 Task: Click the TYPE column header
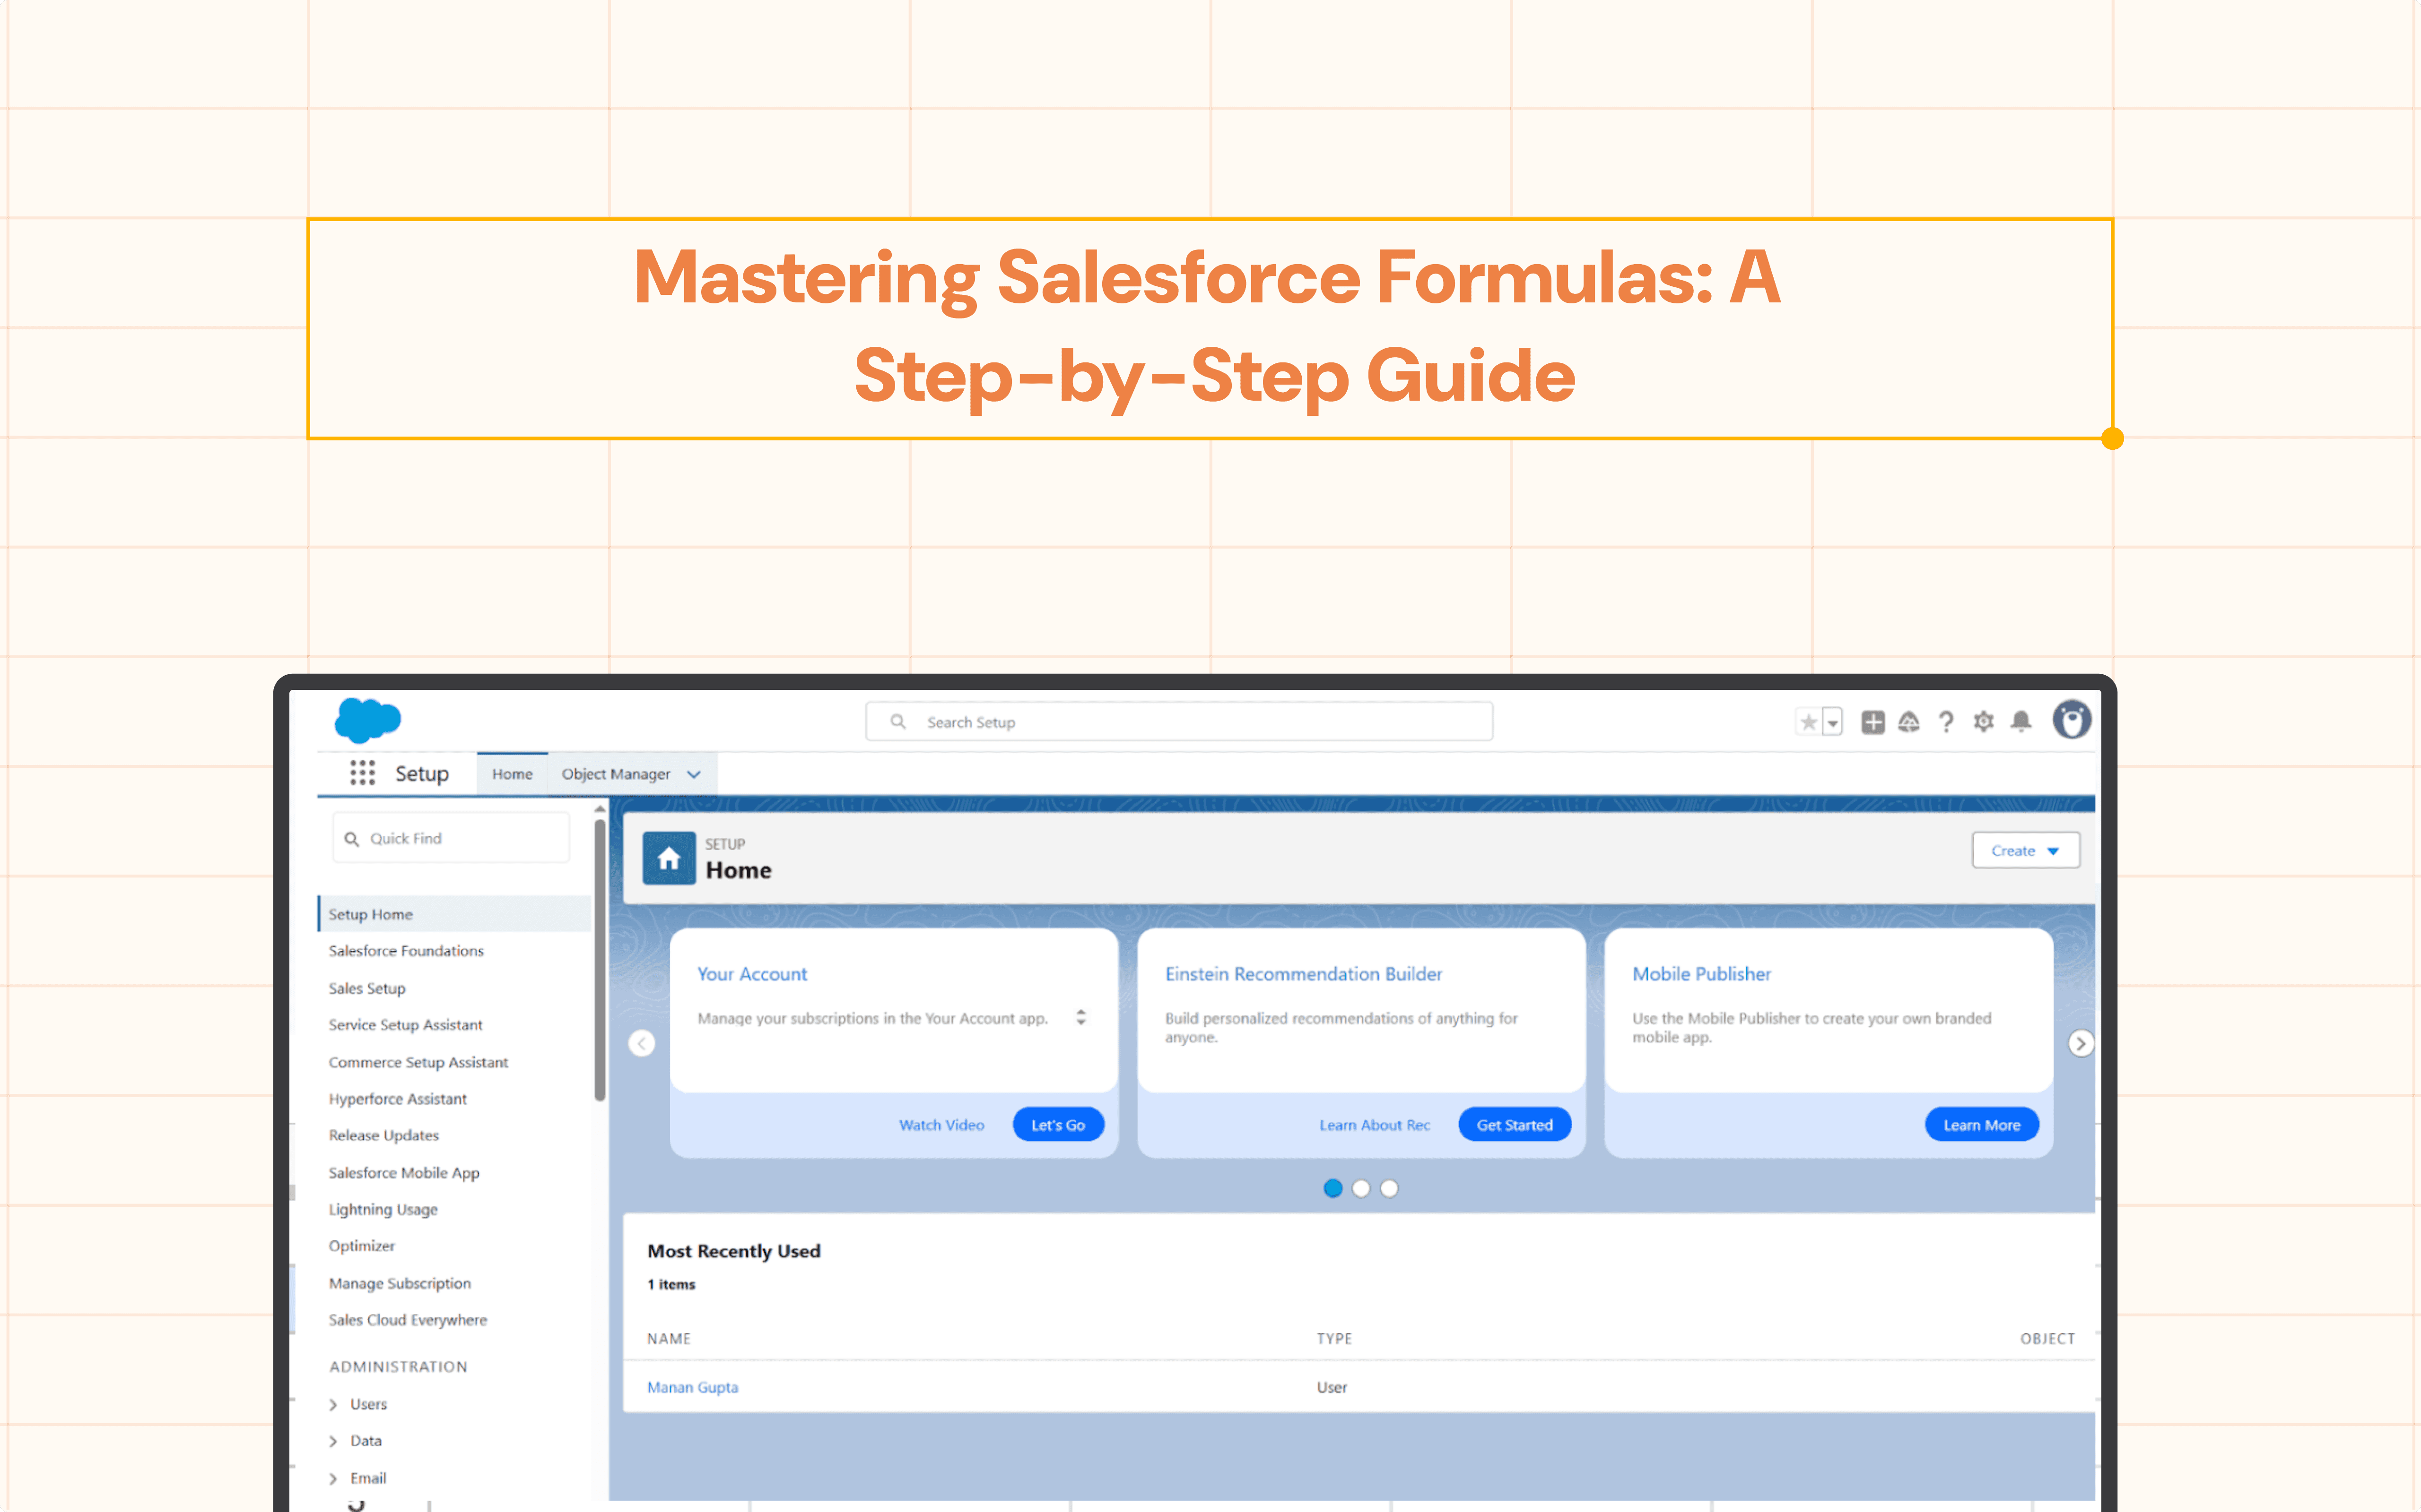[1334, 1338]
